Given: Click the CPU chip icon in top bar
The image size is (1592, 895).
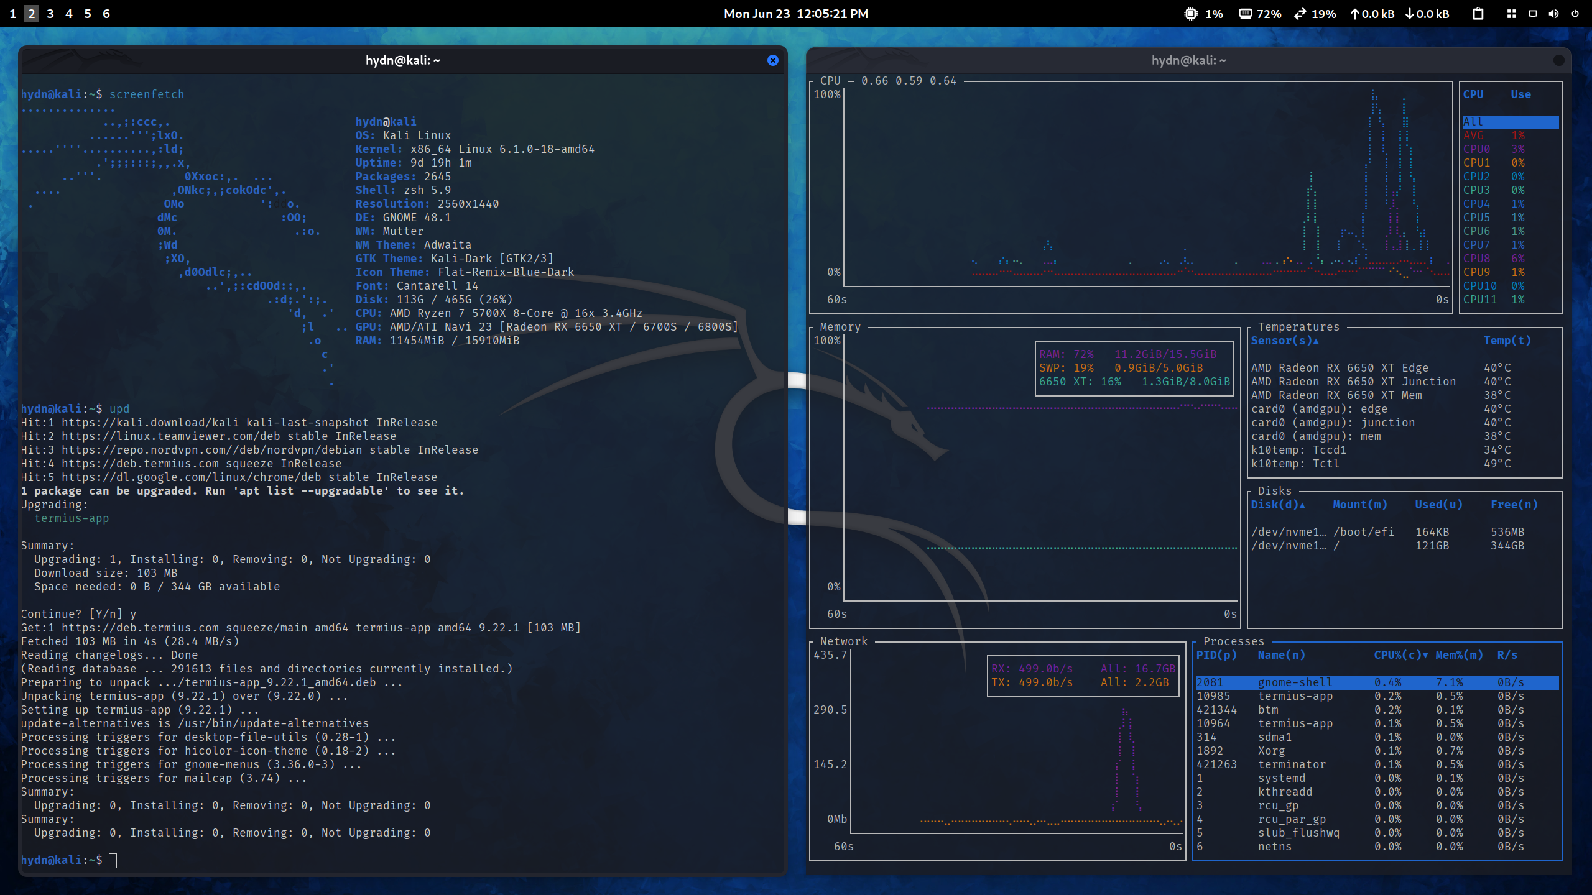Looking at the screenshot, I should 1190,14.
